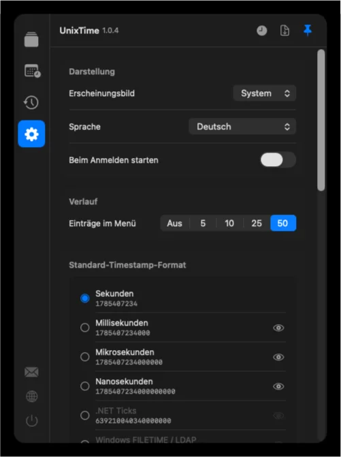Image resolution: width=341 pixels, height=457 pixels.
Task: Select Aus for Einträge im Menü
Action: pos(175,223)
